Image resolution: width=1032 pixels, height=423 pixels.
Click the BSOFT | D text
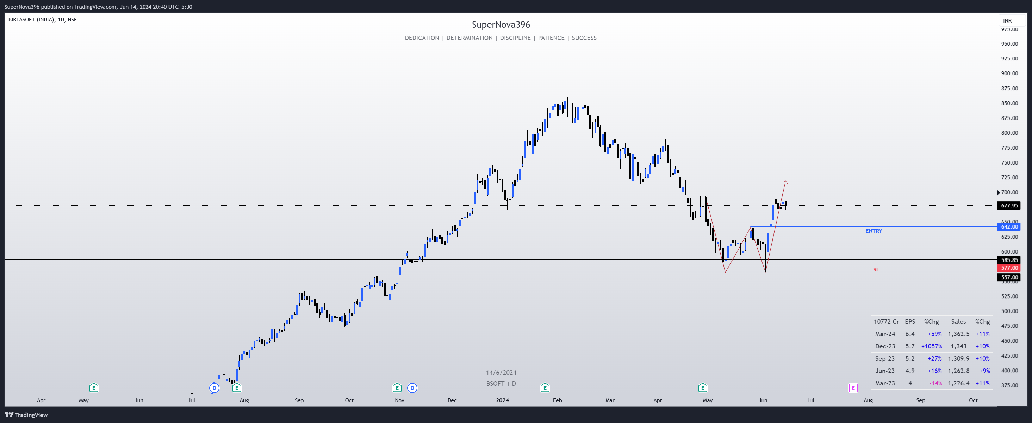501,384
